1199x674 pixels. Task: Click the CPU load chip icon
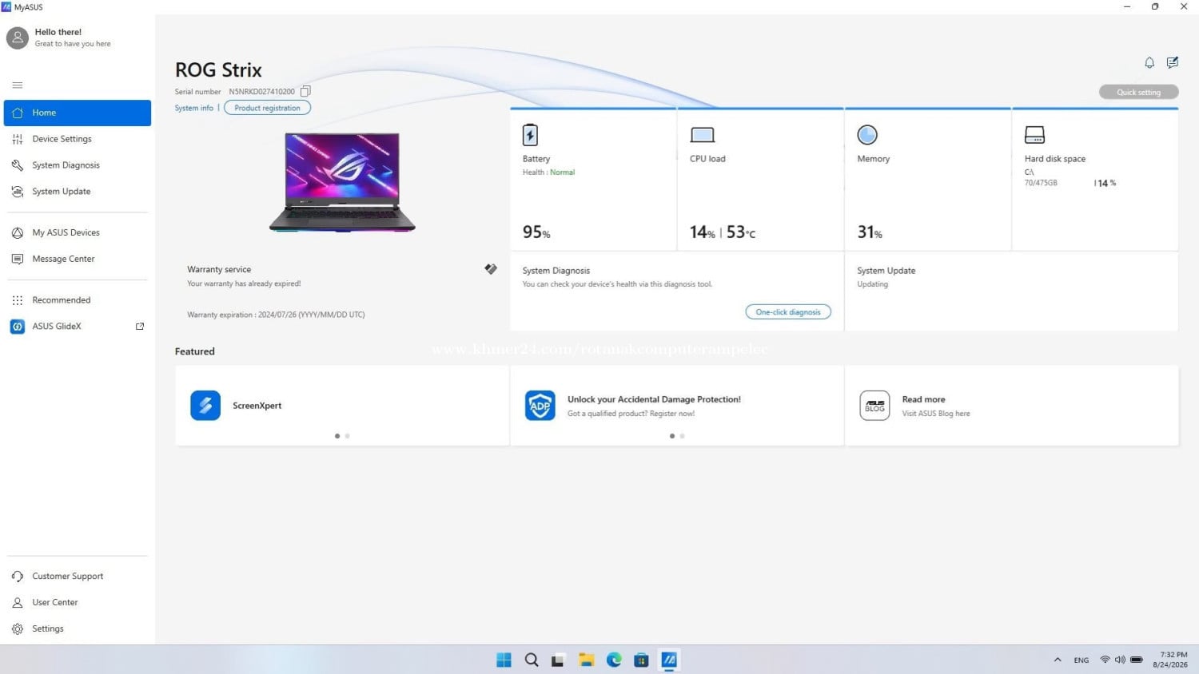(703, 135)
